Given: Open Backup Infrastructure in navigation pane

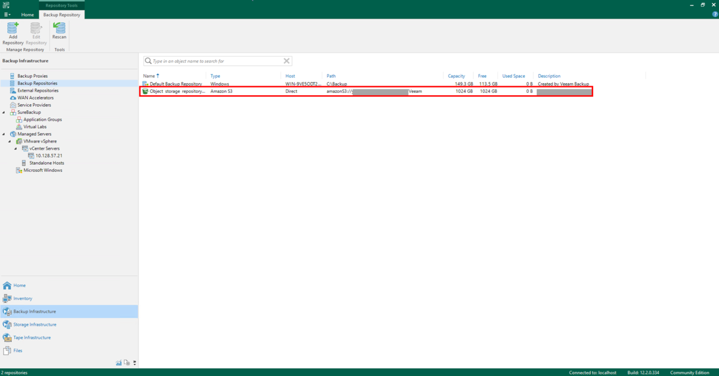Looking at the screenshot, I should point(69,311).
